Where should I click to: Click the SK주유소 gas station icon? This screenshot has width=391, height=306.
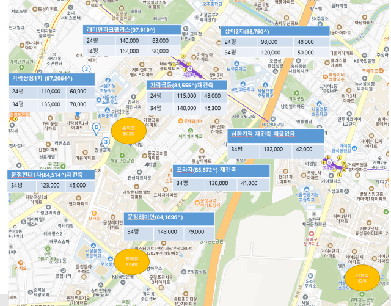coord(321,25)
